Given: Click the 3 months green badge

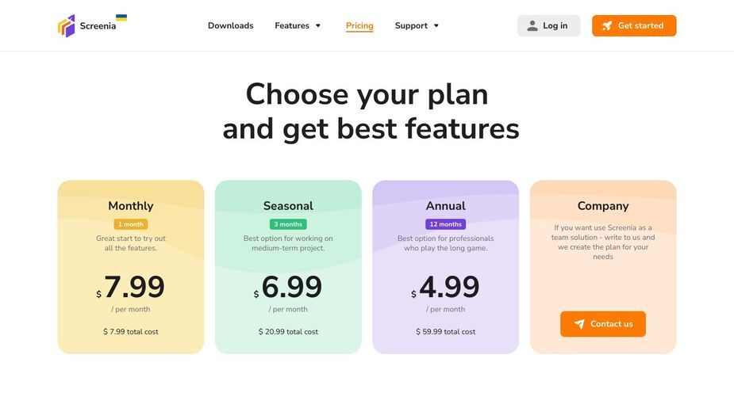Looking at the screenshot, I should pos(288,224).
